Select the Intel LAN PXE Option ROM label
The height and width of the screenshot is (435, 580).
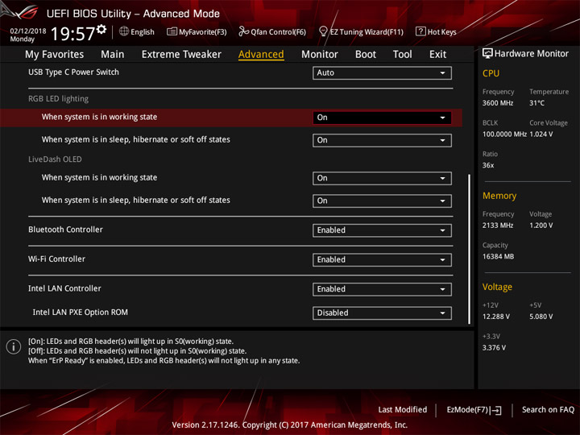coord(81,313)
